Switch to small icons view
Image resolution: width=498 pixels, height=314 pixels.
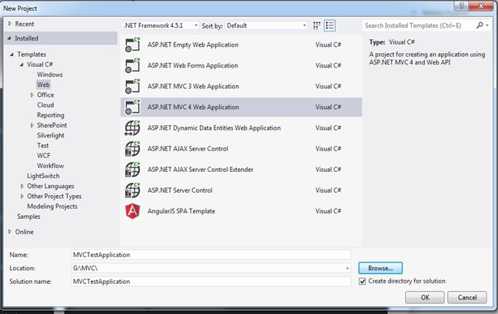[317, 25]
